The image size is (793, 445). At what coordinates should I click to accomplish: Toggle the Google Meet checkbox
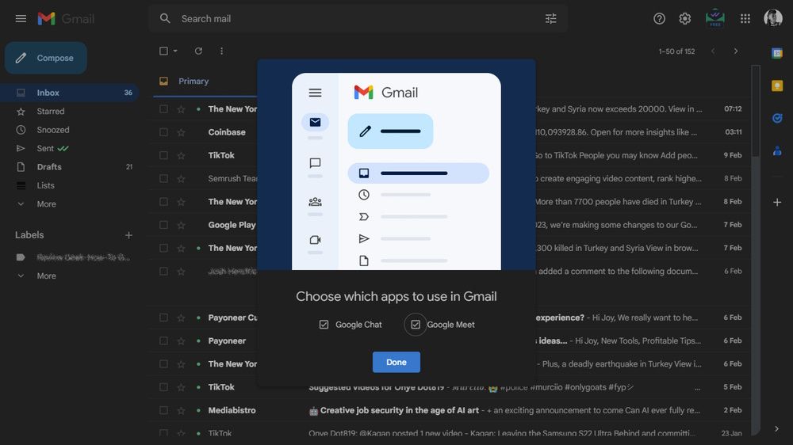click(x=416, y=325)
